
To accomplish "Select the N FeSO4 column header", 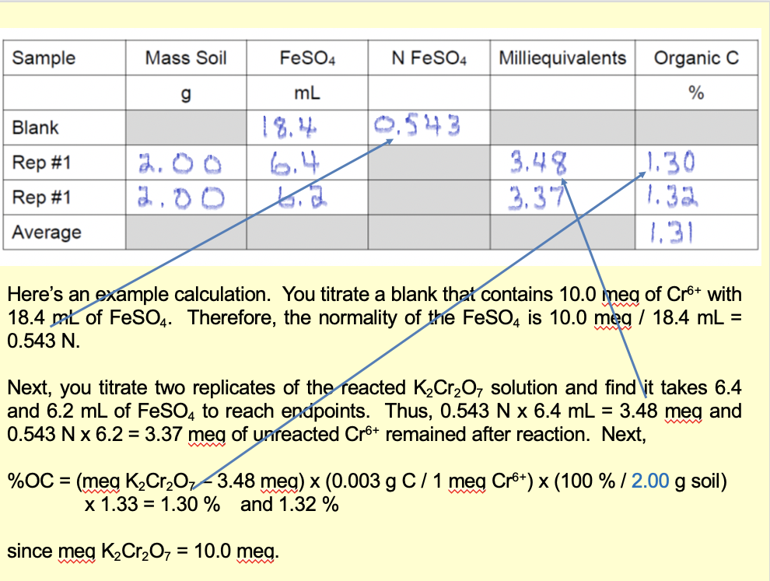I will (427, 58).
